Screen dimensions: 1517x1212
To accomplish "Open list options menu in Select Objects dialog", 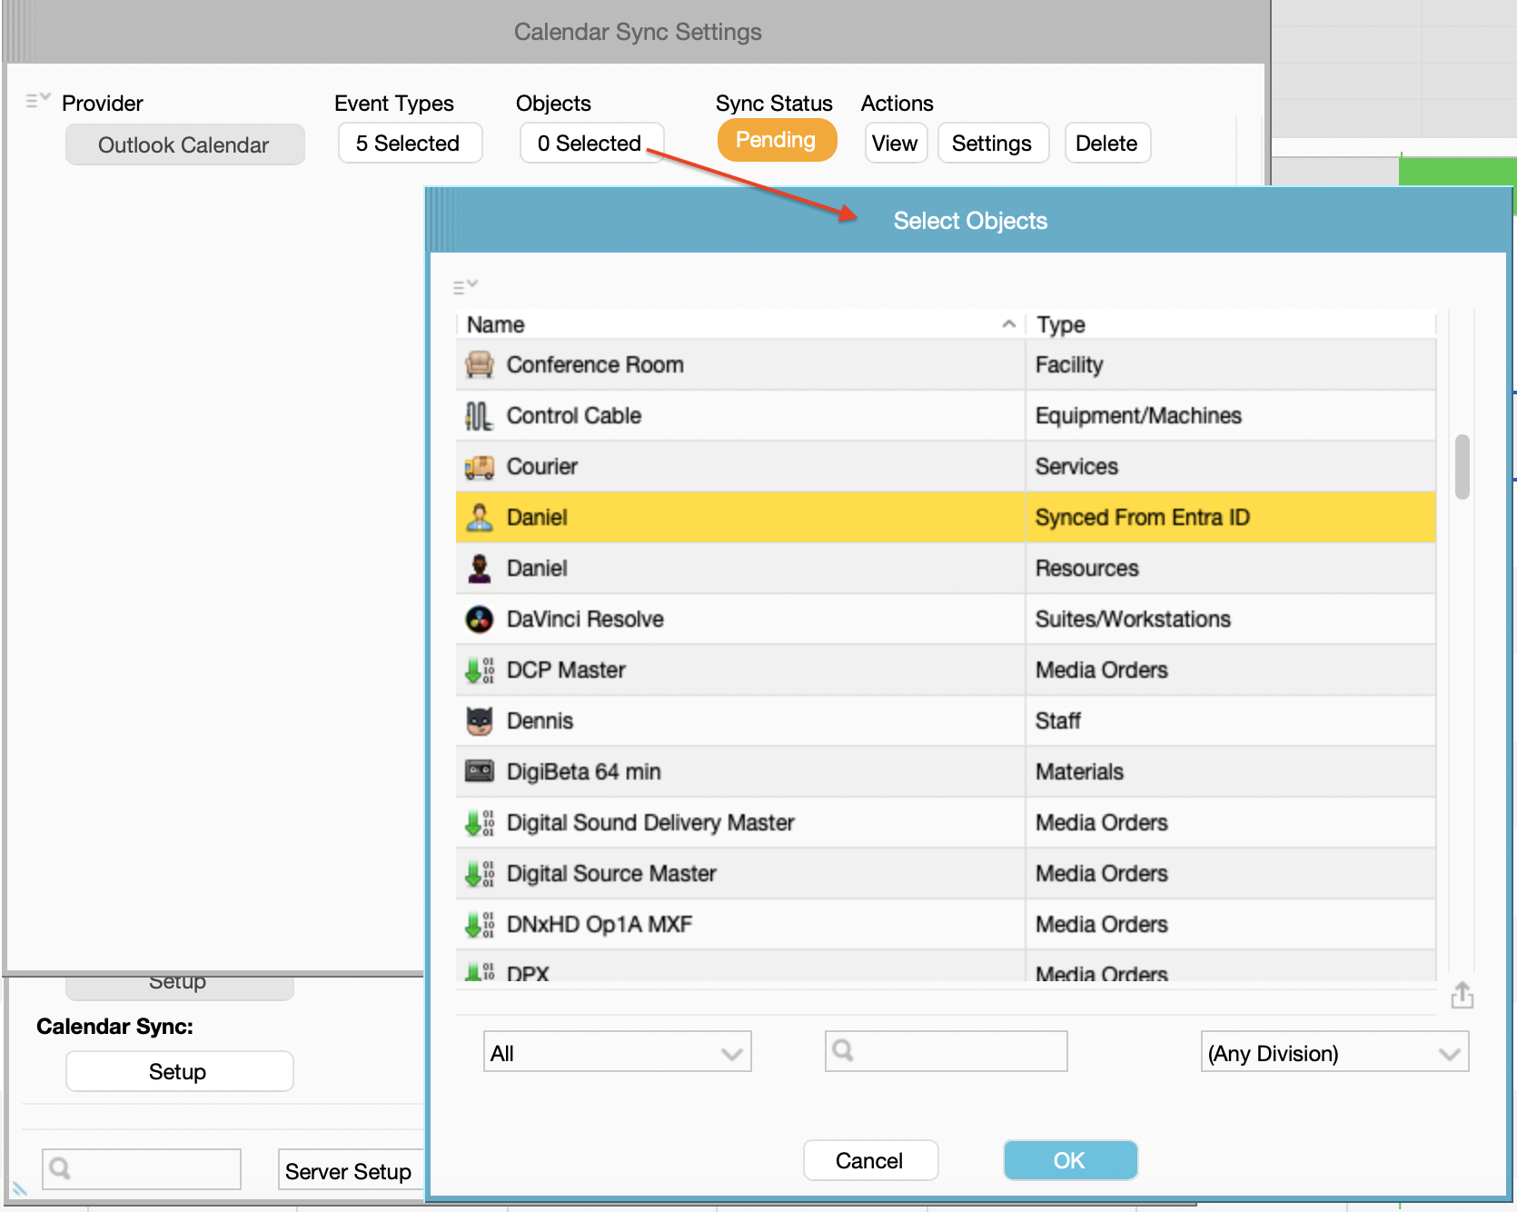I will click(x=465, y=286).
